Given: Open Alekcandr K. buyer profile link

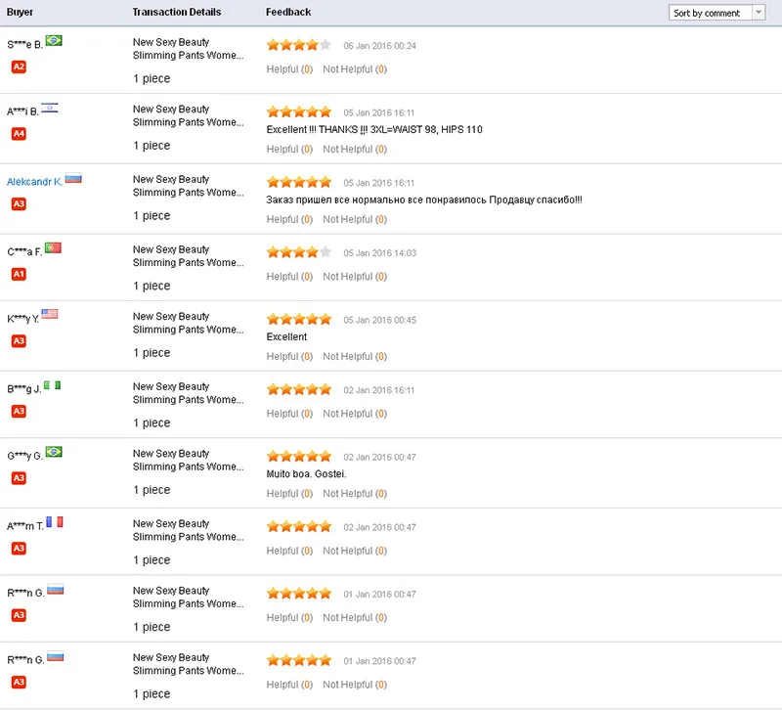Looking at the screenshot, I should tap(34, 182).
